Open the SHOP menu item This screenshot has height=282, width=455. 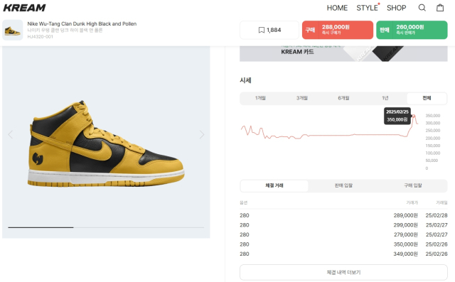pyautogui.click(x=397, y=8)
